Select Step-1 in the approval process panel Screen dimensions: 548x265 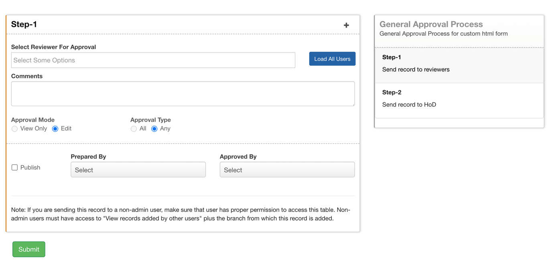[x=459, y=65]
